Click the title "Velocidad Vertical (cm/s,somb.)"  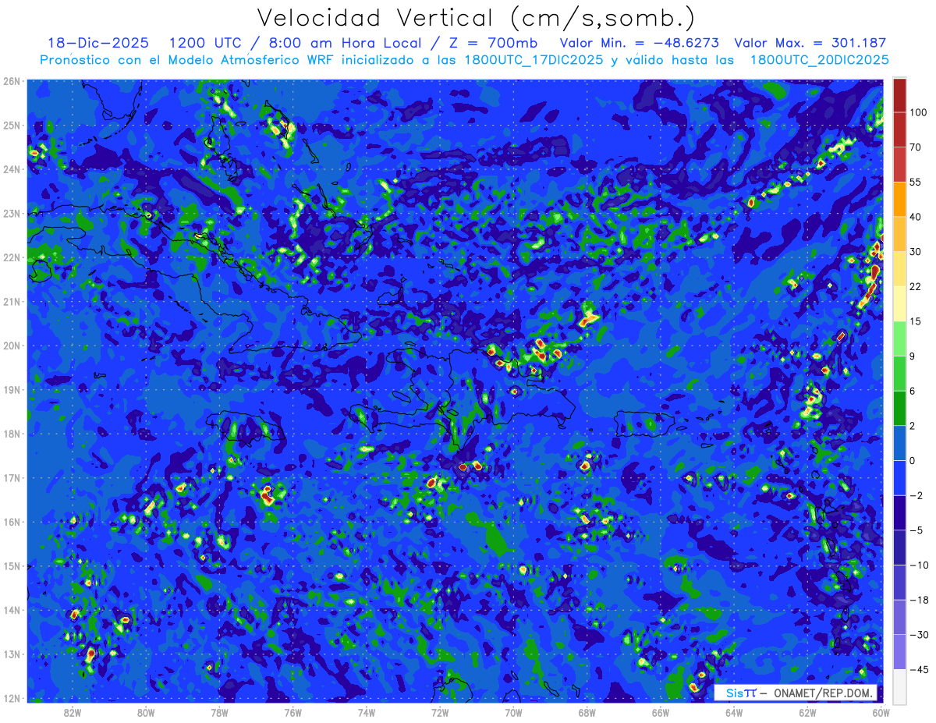(x=476, y=18)
